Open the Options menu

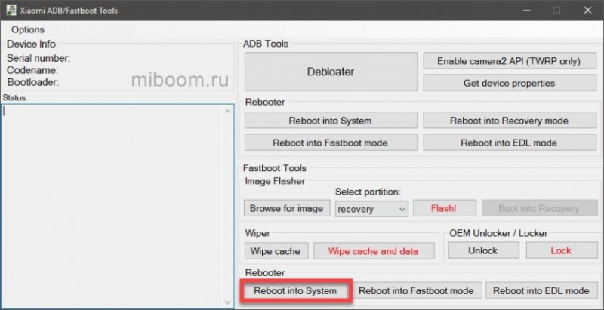coord(28,29)
